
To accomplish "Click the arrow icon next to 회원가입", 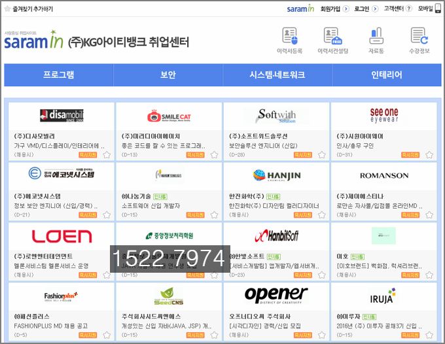I will coord(346,9).
